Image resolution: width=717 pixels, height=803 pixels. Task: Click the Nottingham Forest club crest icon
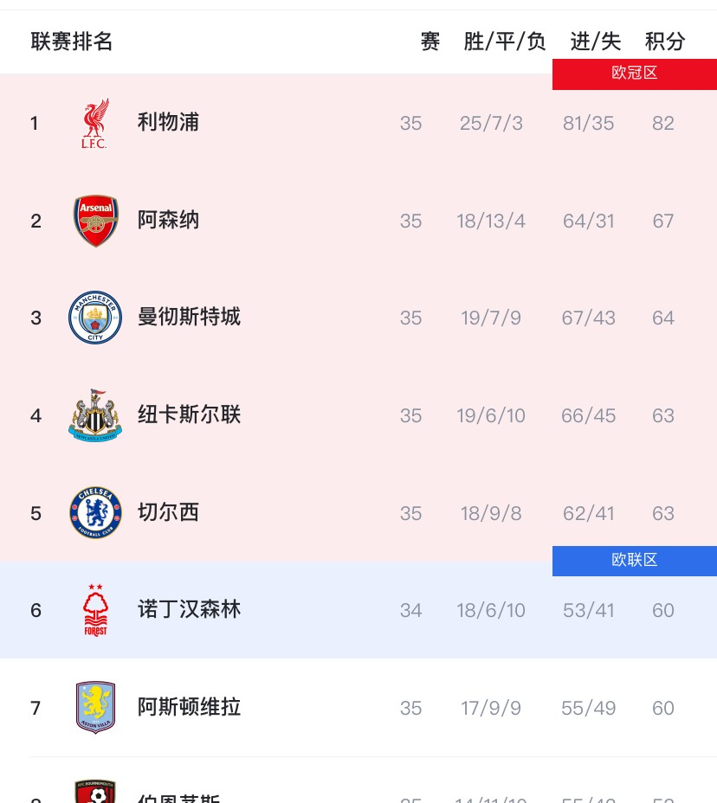[95, 610]
